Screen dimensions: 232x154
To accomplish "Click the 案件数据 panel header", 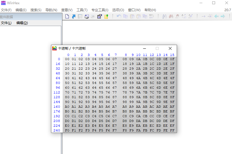I will point(31,17).
